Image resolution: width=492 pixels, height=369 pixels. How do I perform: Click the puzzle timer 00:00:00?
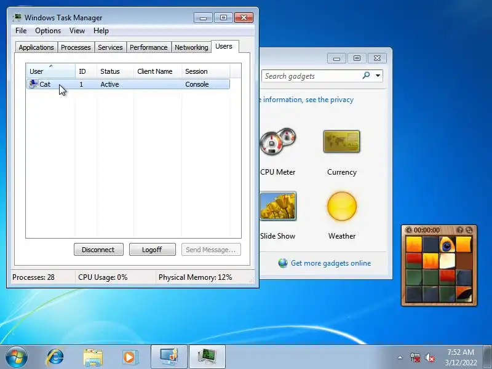tap(426, 230)
